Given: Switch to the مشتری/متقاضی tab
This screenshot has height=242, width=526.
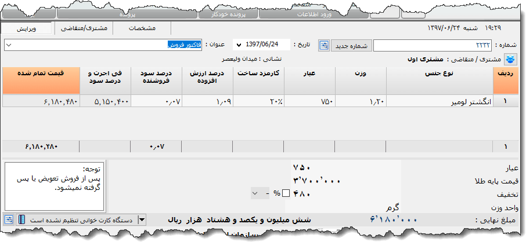Looking at the screenshot, I should point(84,28).
